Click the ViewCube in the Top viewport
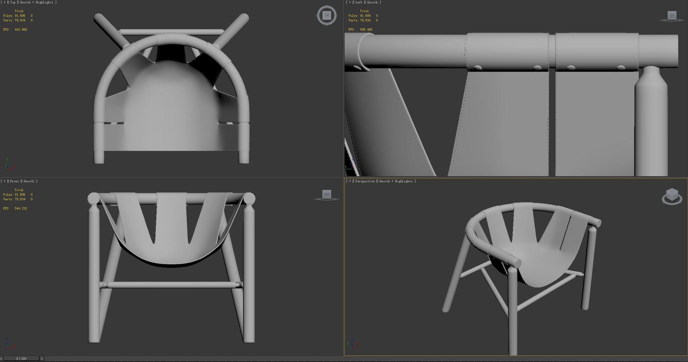 [x=326, y=15]
